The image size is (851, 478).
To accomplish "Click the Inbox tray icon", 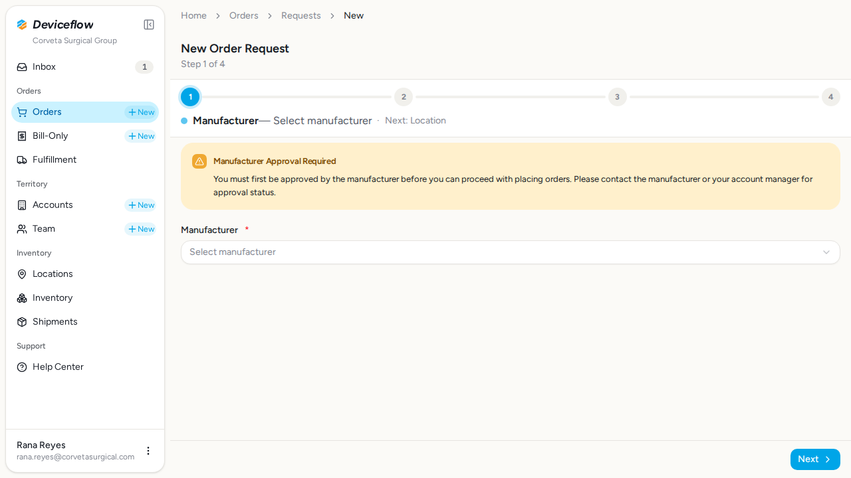I will 22,67.
